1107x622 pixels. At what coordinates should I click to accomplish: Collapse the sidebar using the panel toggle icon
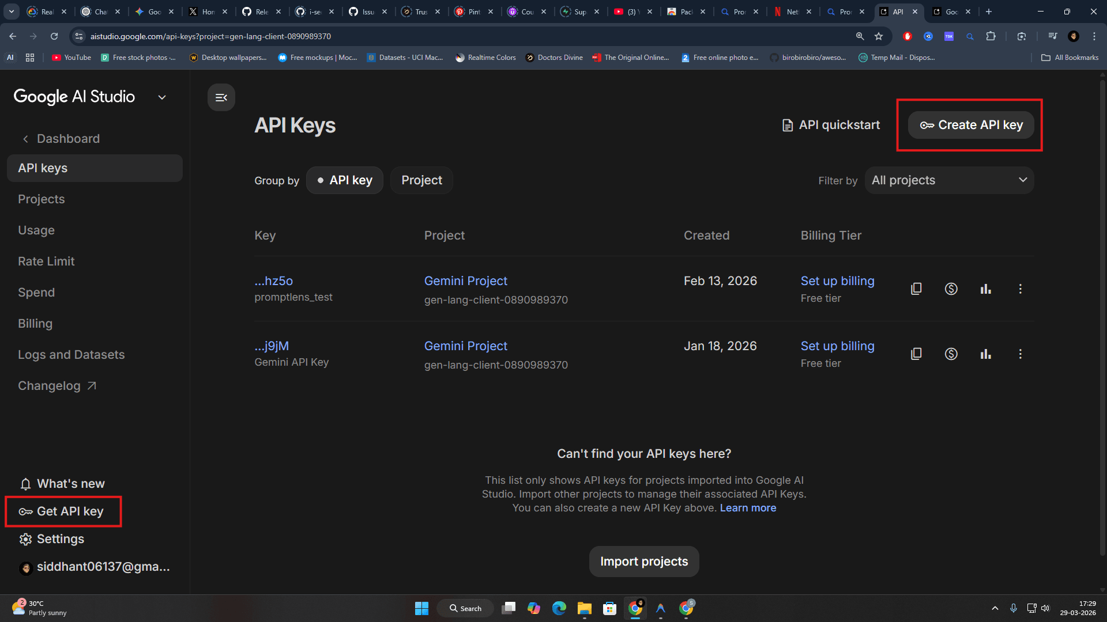(x=221, y=97)
